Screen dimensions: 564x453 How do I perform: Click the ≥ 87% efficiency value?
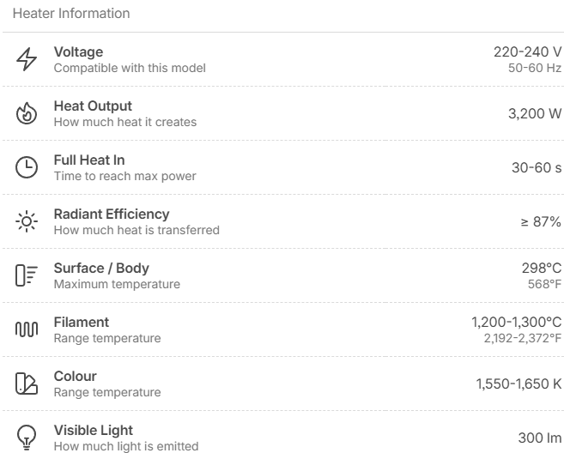pyautogui.click(x=541, y=221)
